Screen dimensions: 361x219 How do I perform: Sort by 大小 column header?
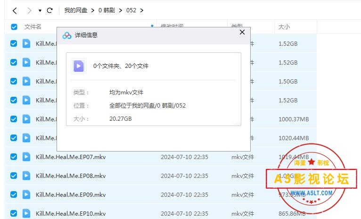(284, 27)
